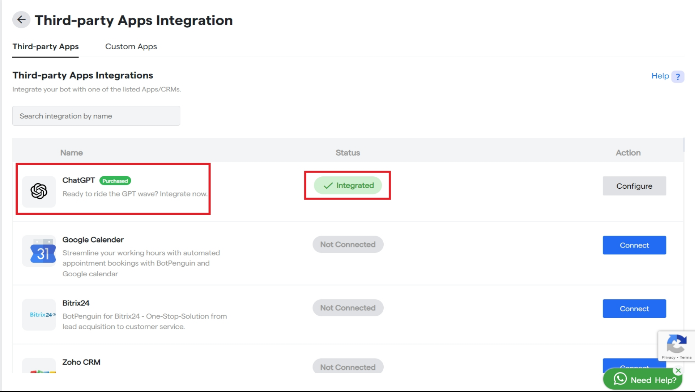The image size is (695, 392).
Task: Click the Bitrix24 integration name
Action: (x=76, y=303)
